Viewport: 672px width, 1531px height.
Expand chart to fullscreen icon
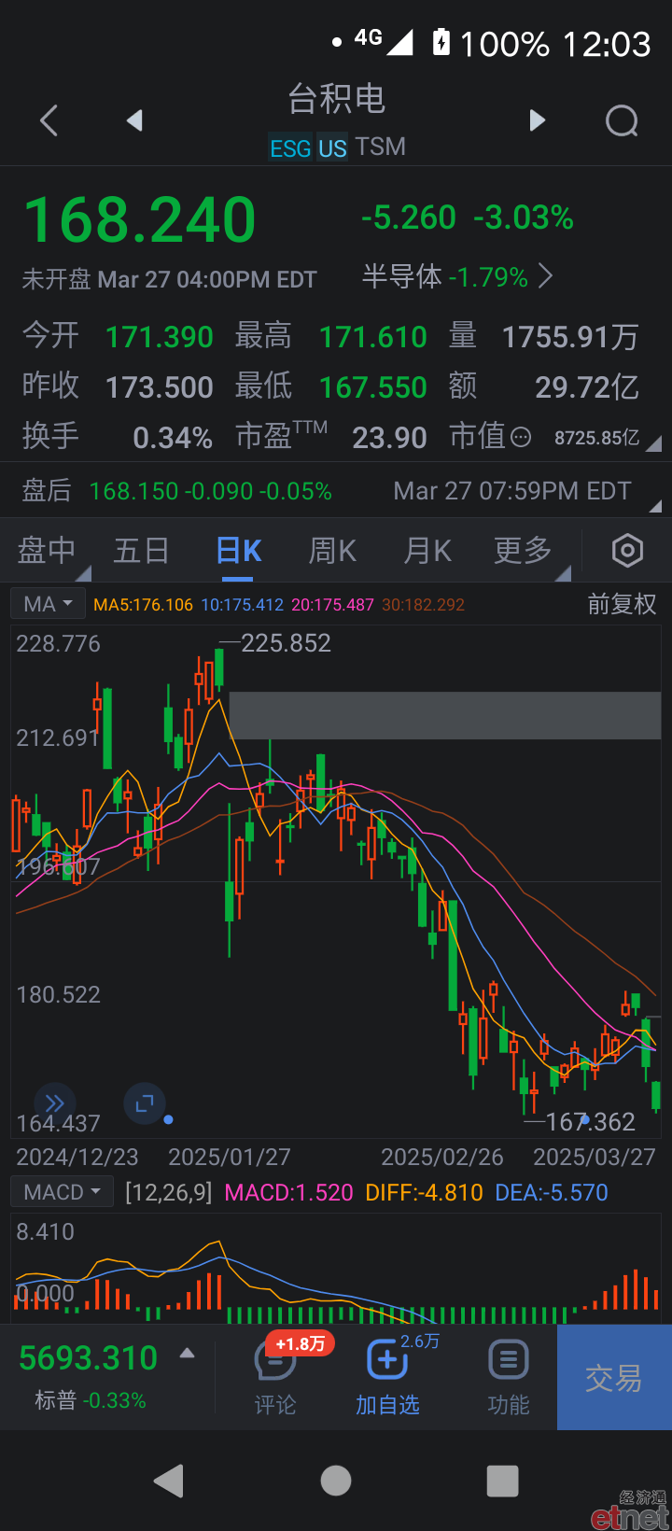144,1103
